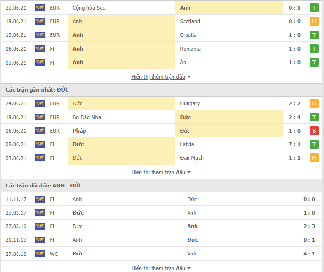Viewport: 324px width, 272px height.
Task: Select the 'Các trận đối đầu: ANH - ĐỨC' header
Action: 44,186
